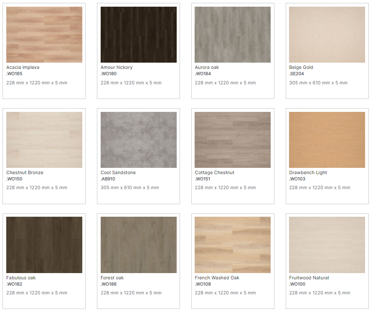Click the code .WO103 under Drawbench Light
The width and height of the screenshot is (373, 314).
pos(297,179)
